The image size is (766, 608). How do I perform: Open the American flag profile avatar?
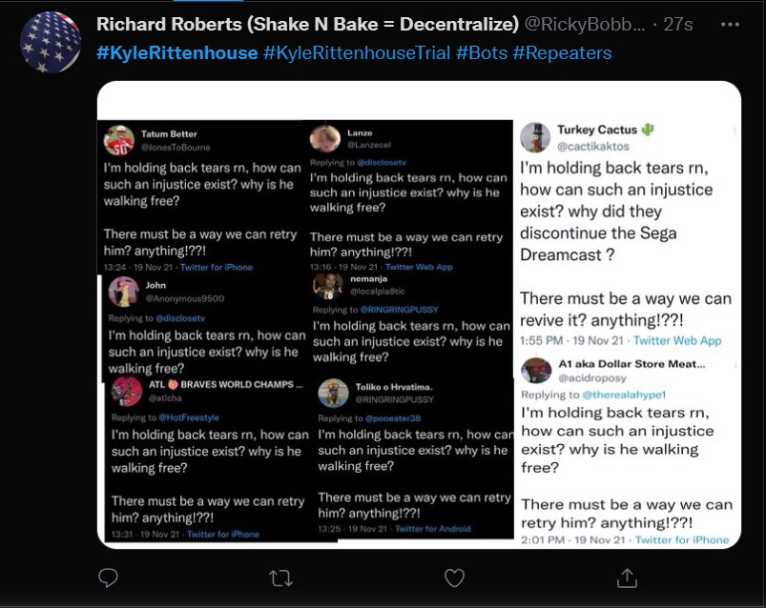[51, 43]
